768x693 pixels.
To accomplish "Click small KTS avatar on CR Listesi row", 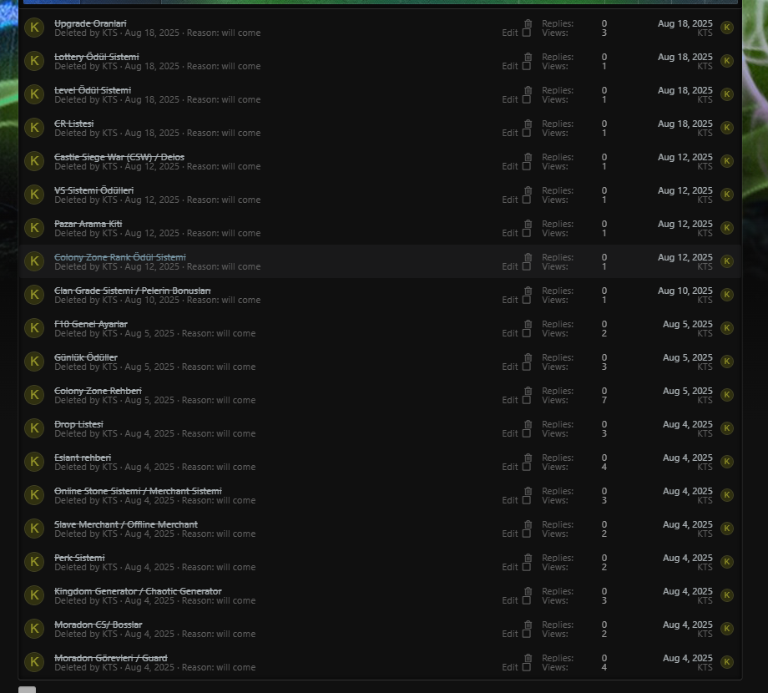I will (x=727, y=128).
